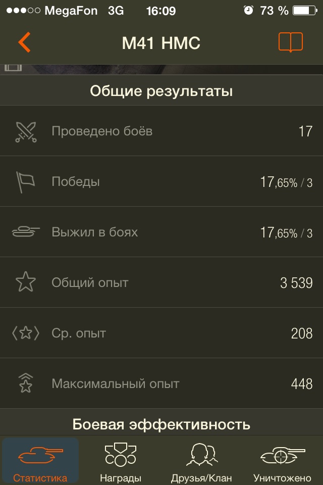The width and height of the screenshot is (323, 485).
Task: Tap the maximum experience star icon
Action: click(26, 384)
